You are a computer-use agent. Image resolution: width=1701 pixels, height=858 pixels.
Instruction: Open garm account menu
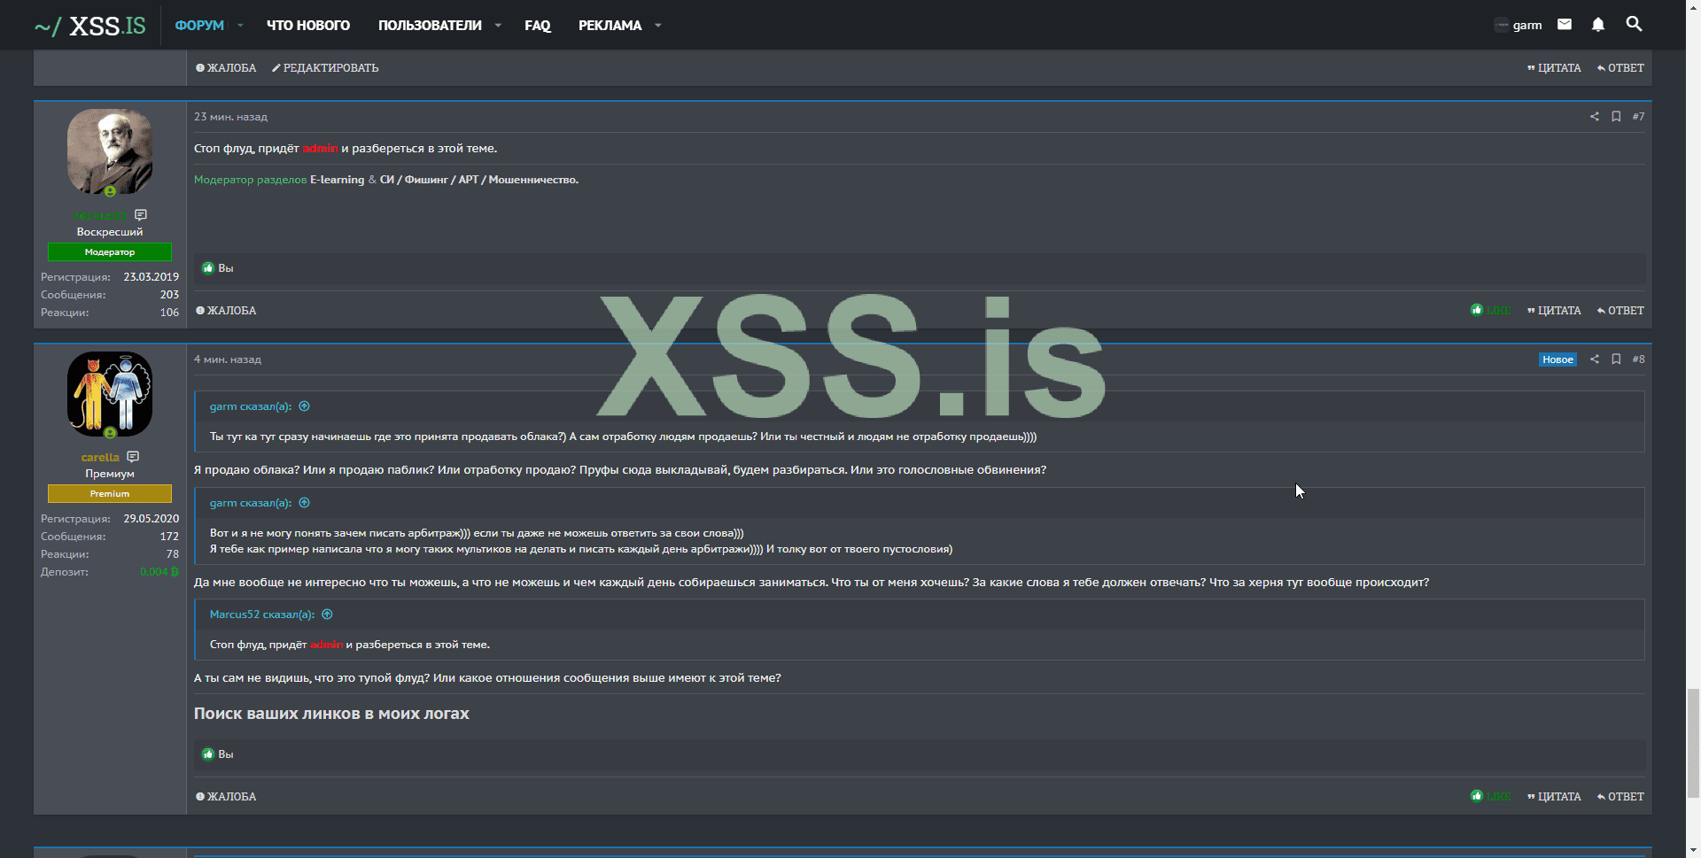coord(1518,25)
